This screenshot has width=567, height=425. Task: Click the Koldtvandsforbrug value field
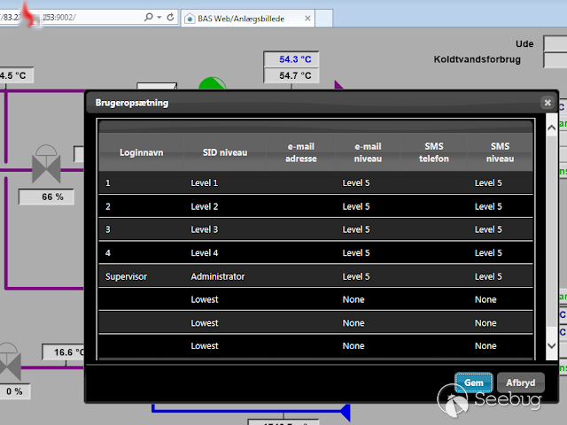[x=555, y=60]
